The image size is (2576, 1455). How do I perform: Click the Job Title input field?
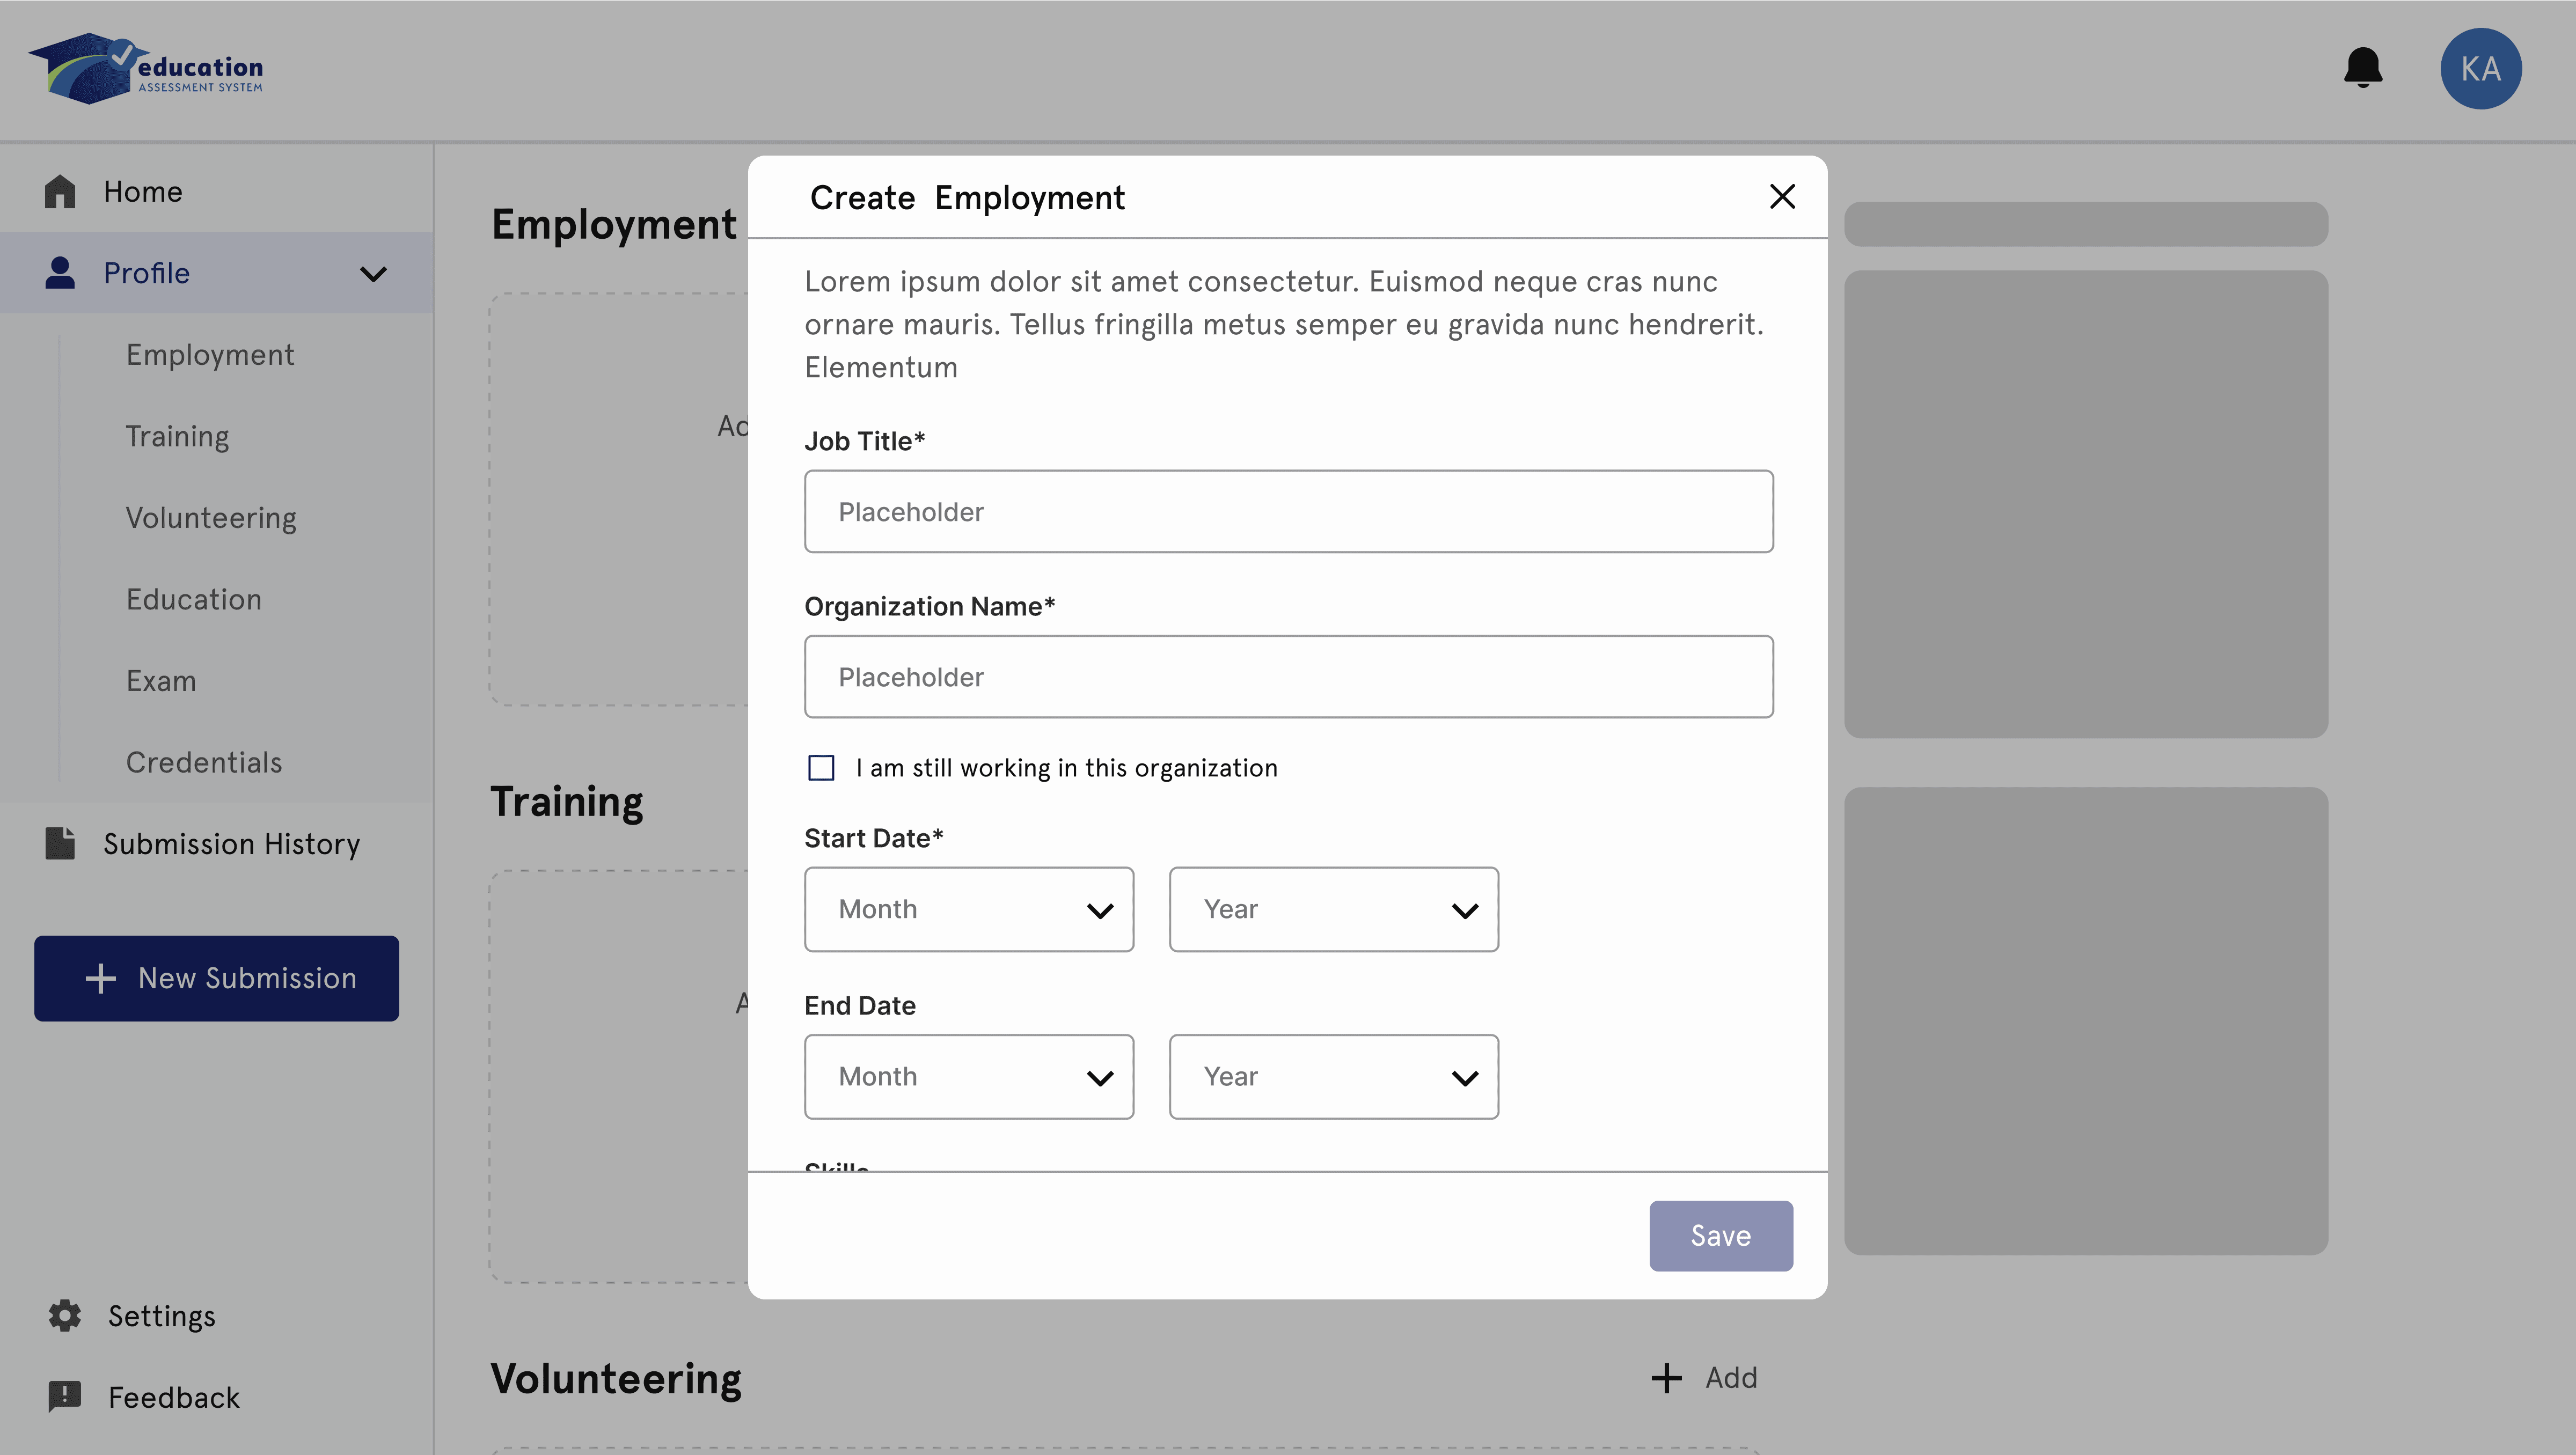[x=1288, y=512]
